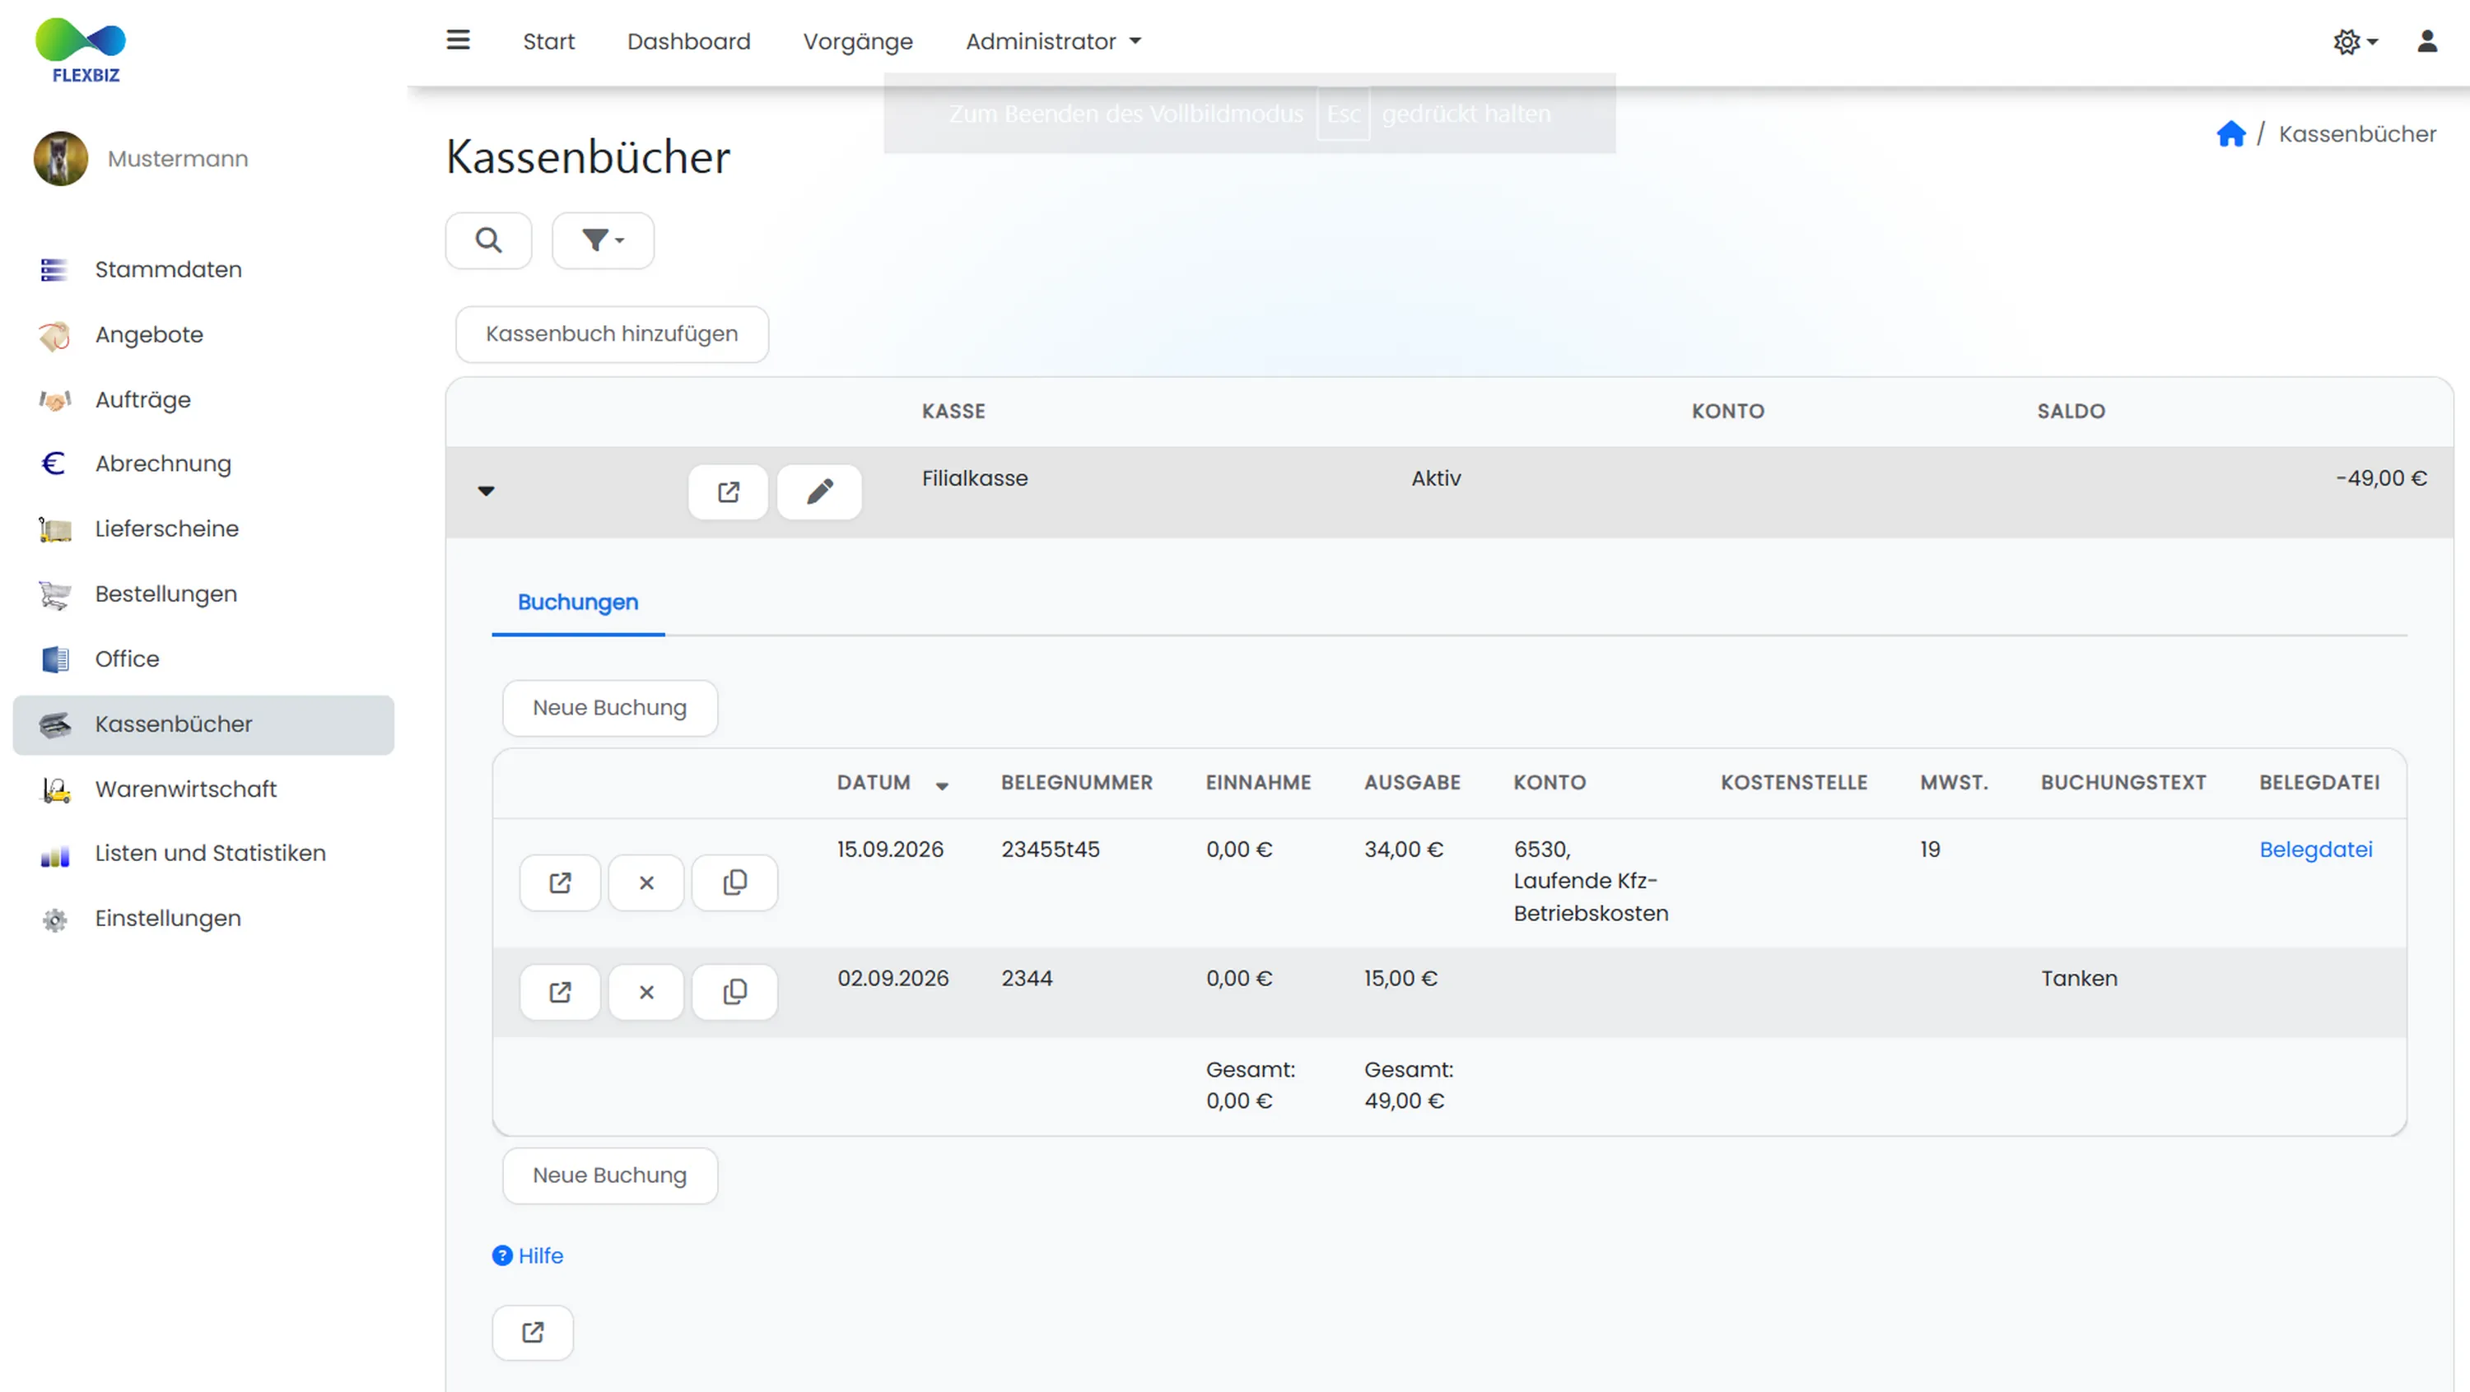This screenshot has width=2470, height=1392.
Task: Collapse the Filialkasse row arrow
Action: [486, 491]
